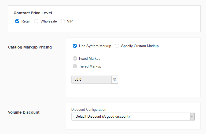Choose the Tiered Markup radio button
Image resolution: width=206 pixels, height=134 pixels.
(x=75, y=66)
